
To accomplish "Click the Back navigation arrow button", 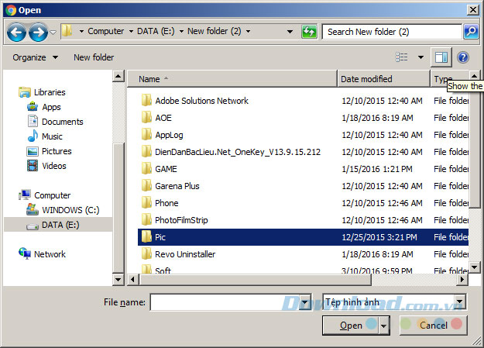I will click(x=17, y=32).
